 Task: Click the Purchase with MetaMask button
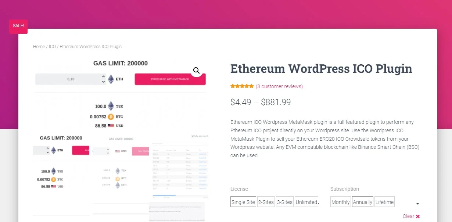pyautogui.click(x=170, y=79)
